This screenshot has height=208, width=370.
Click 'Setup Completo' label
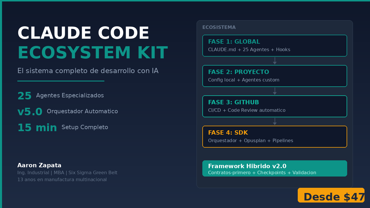(85, 127)
